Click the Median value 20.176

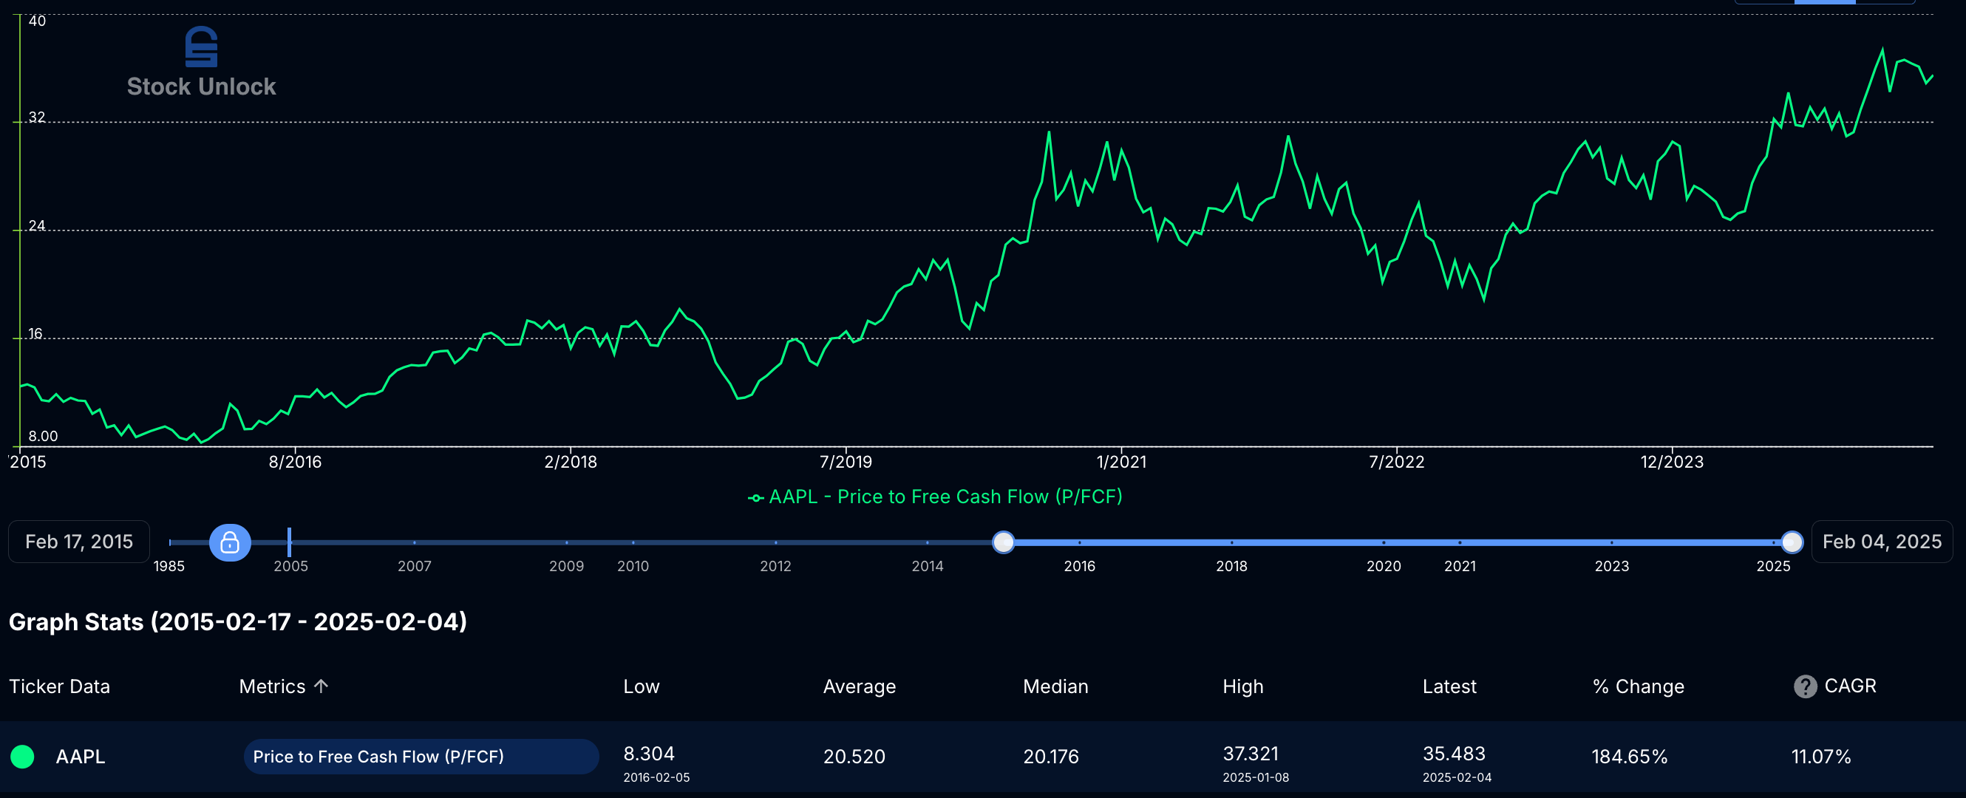click(1051, 756)
